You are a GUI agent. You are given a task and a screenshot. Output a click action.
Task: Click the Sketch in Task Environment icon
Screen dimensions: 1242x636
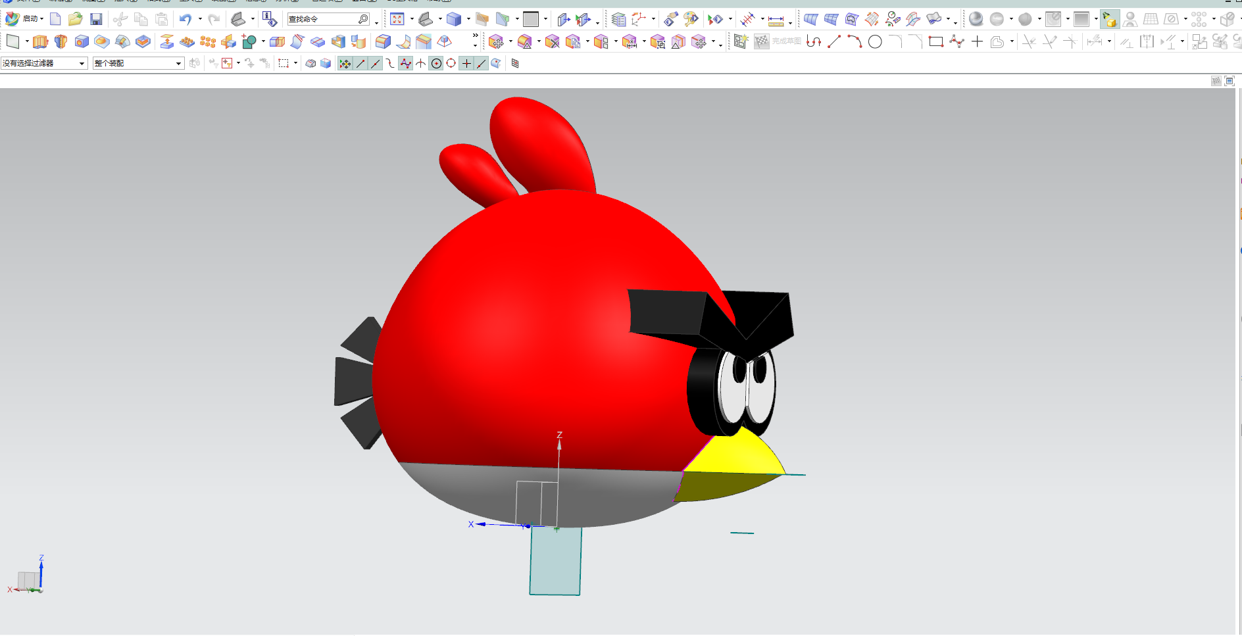point(741,42)
